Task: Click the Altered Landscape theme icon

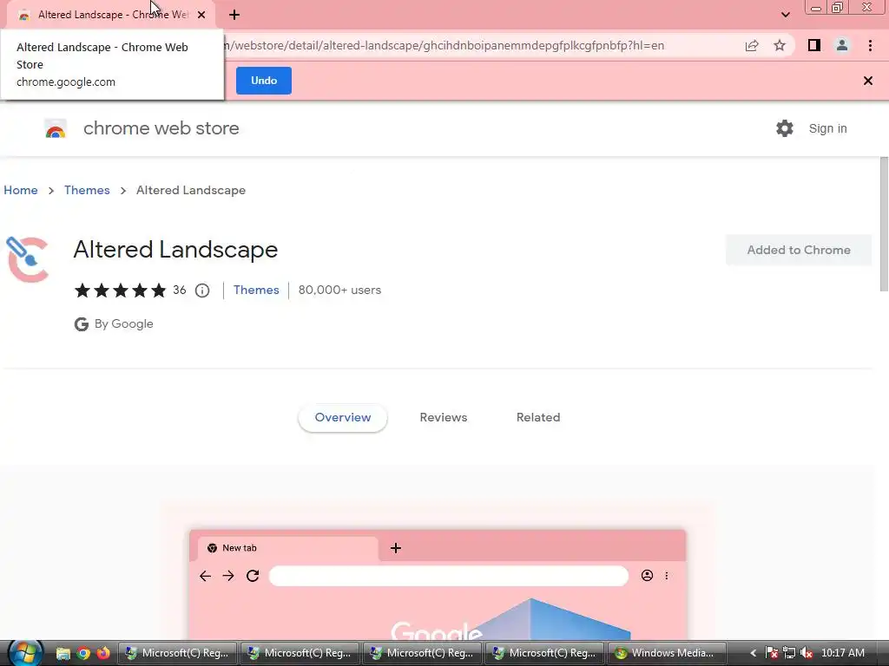Action: [x=27, y=259]
